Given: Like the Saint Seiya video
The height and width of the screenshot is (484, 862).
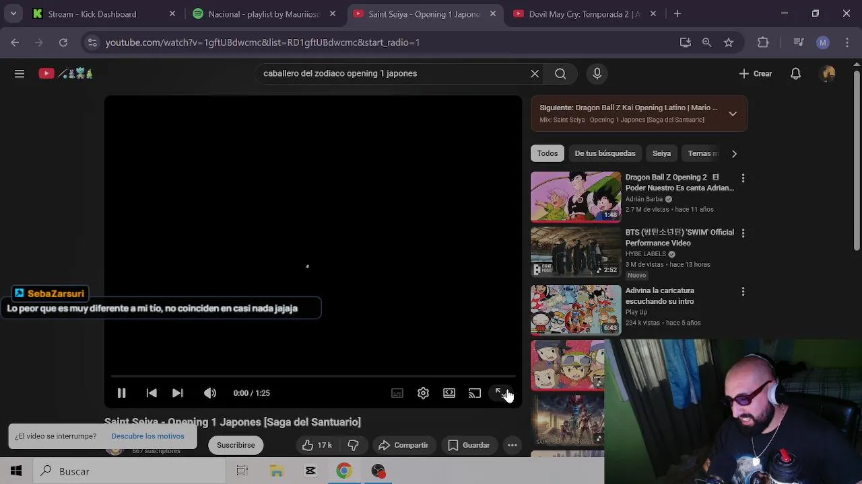Looking at the screenshot, I should 317,445.
